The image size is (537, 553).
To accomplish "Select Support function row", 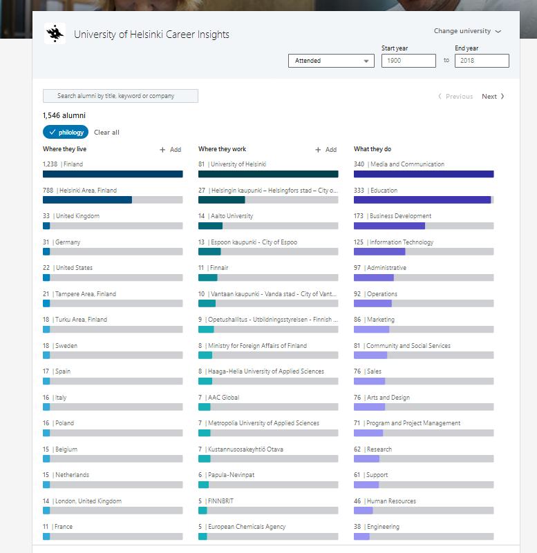I will pyautogui.click(x=424, y=480).
